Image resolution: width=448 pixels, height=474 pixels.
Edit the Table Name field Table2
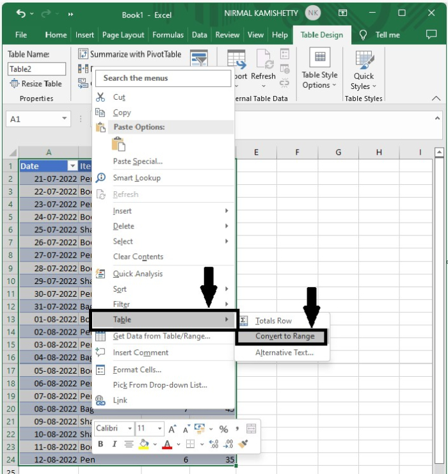pyautogui.click(x=36, y=69)
